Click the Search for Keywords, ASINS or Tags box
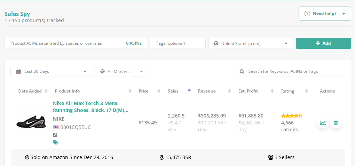 click(290, 71)
